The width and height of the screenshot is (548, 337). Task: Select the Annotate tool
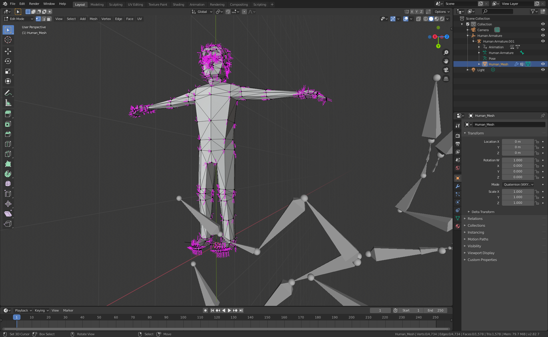[8, 93]
